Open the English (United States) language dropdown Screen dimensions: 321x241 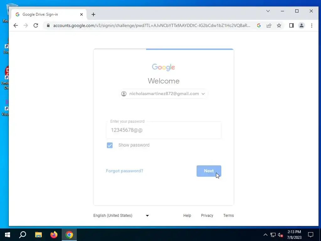[121, 215]
